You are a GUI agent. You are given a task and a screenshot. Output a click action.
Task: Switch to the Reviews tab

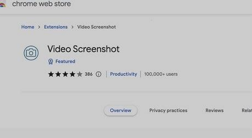pos(215,110)
